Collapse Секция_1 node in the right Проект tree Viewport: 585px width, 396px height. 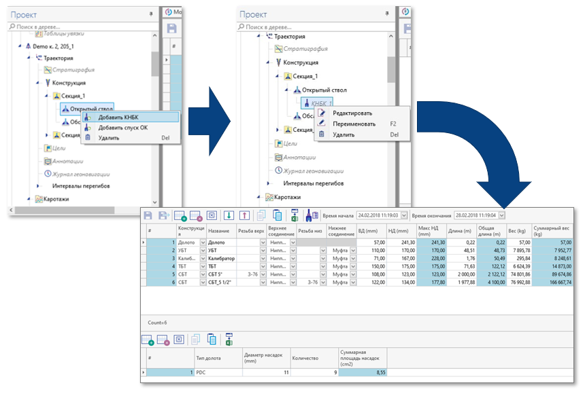pyautogui.click(x=277, y=76)
